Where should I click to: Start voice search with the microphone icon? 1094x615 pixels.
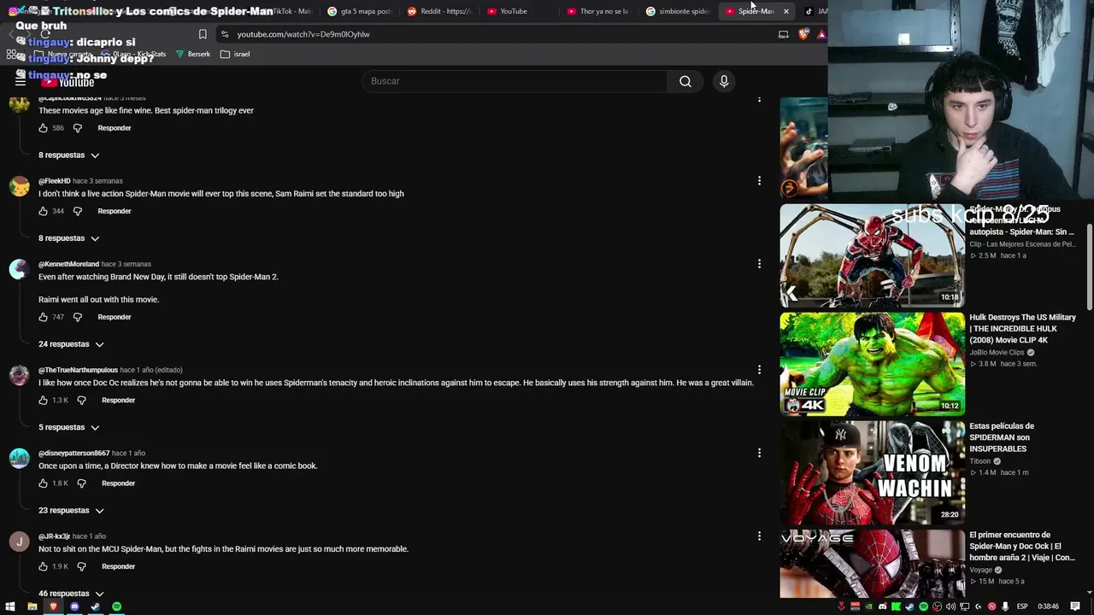724,81
